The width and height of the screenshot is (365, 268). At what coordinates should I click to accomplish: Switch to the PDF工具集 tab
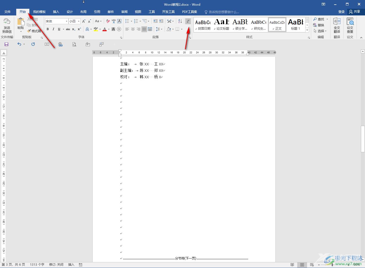point(190,12)
